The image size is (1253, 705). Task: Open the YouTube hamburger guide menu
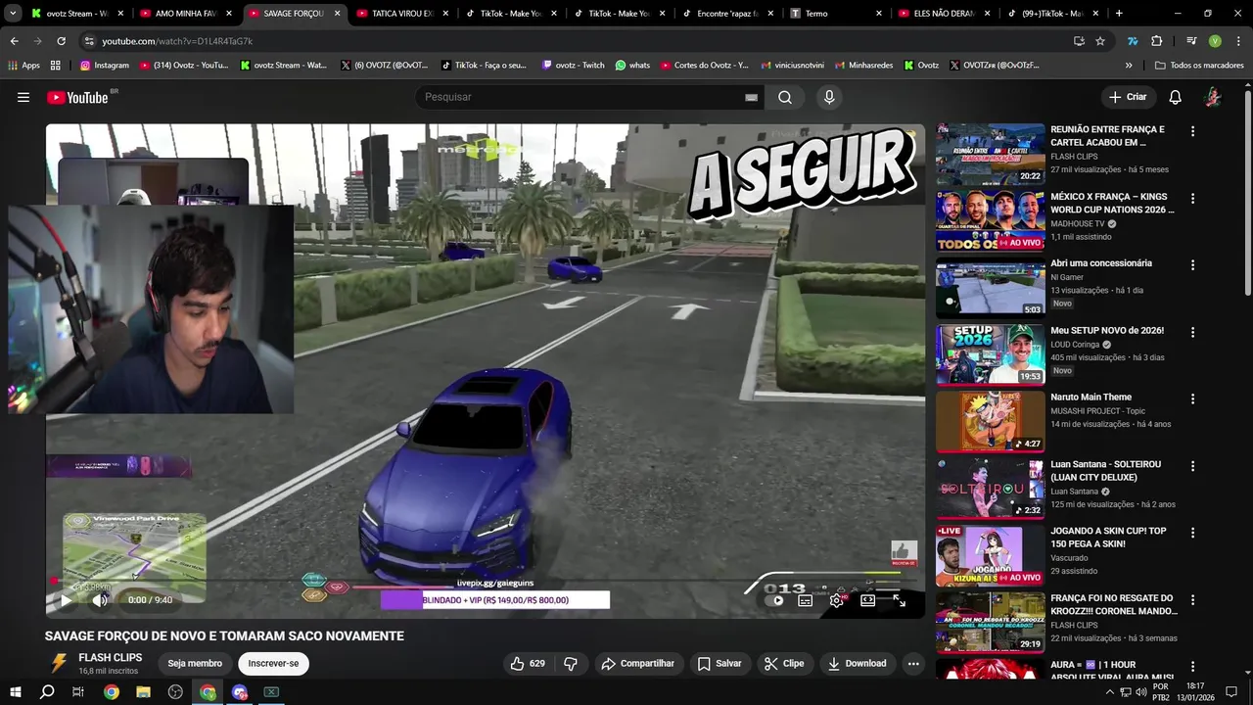[x=23, y=97]
